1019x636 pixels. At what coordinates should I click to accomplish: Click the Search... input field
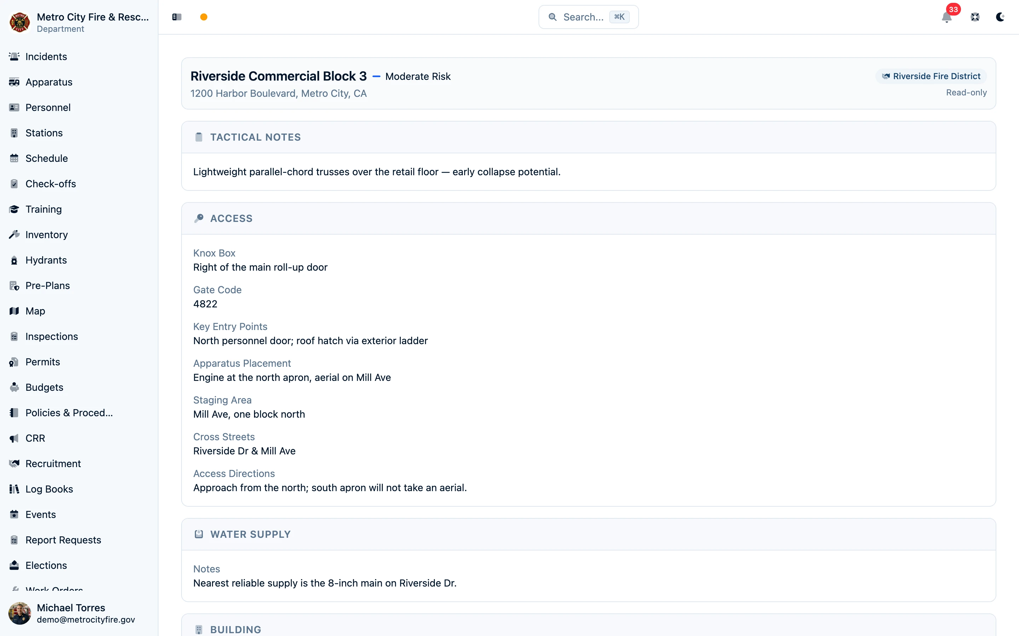click(588, 17)
